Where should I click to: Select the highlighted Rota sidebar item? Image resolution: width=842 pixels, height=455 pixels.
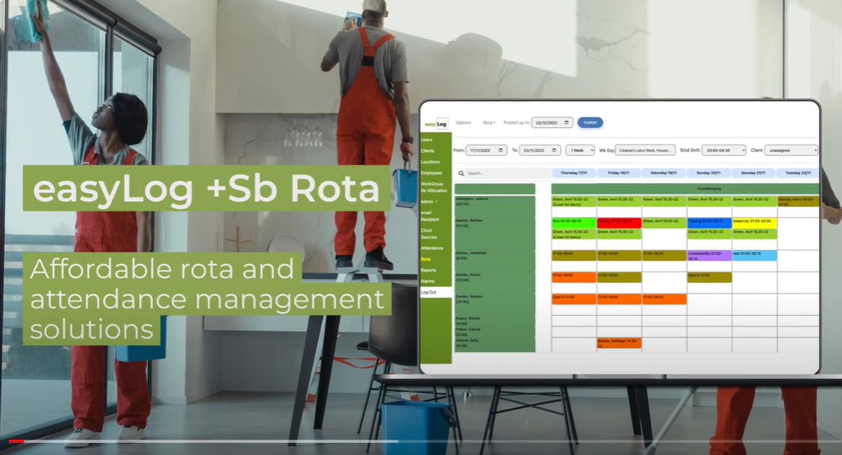pyautogui.click(x=426, y=259)
